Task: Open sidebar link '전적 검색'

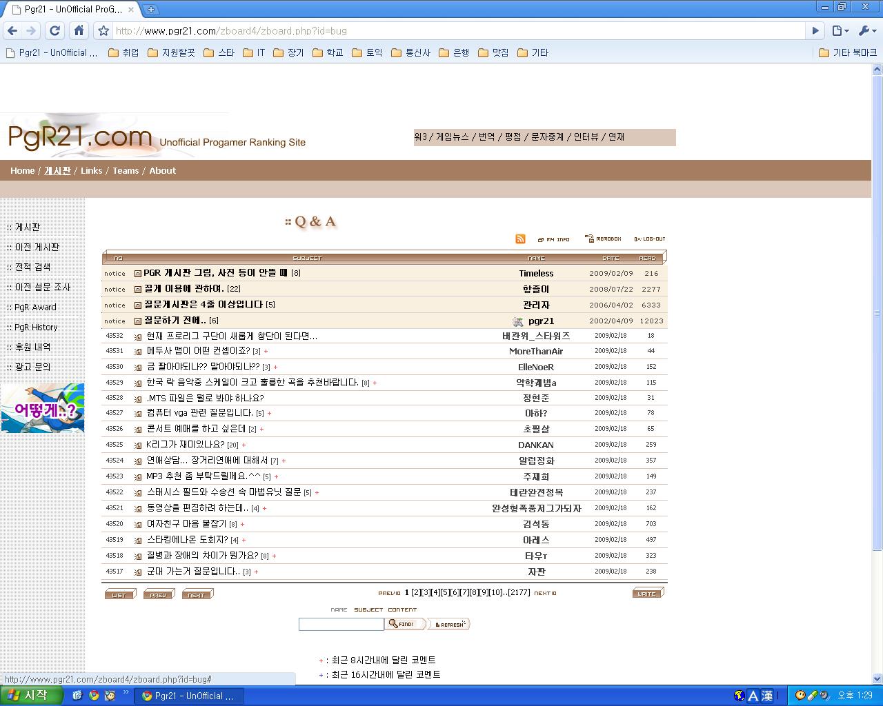Action: 32,267
